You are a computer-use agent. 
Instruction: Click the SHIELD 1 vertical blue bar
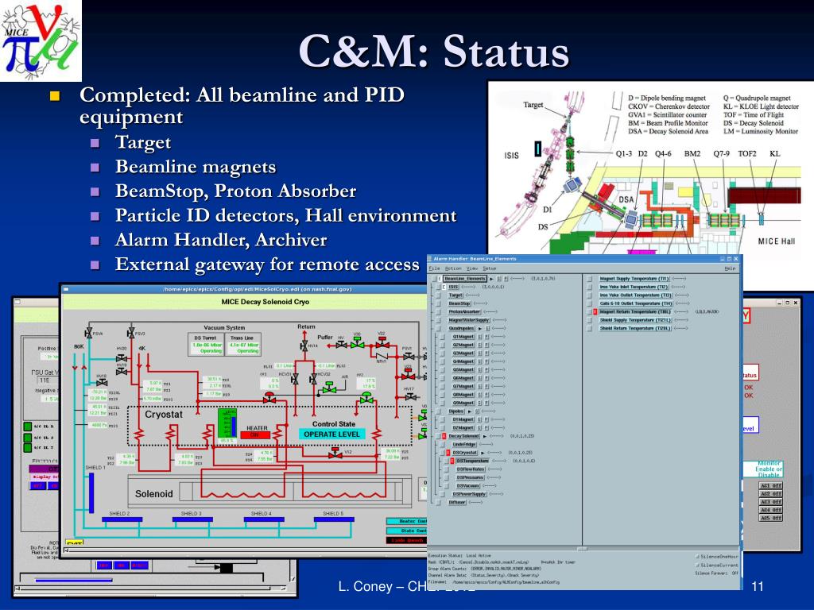91,492
